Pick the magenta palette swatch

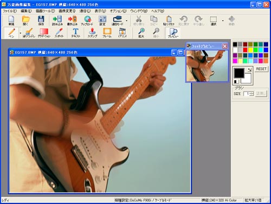click(235, 61)
